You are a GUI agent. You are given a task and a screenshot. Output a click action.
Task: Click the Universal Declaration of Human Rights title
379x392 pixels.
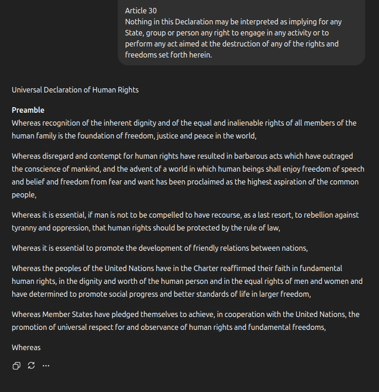(x=75, y=90)
